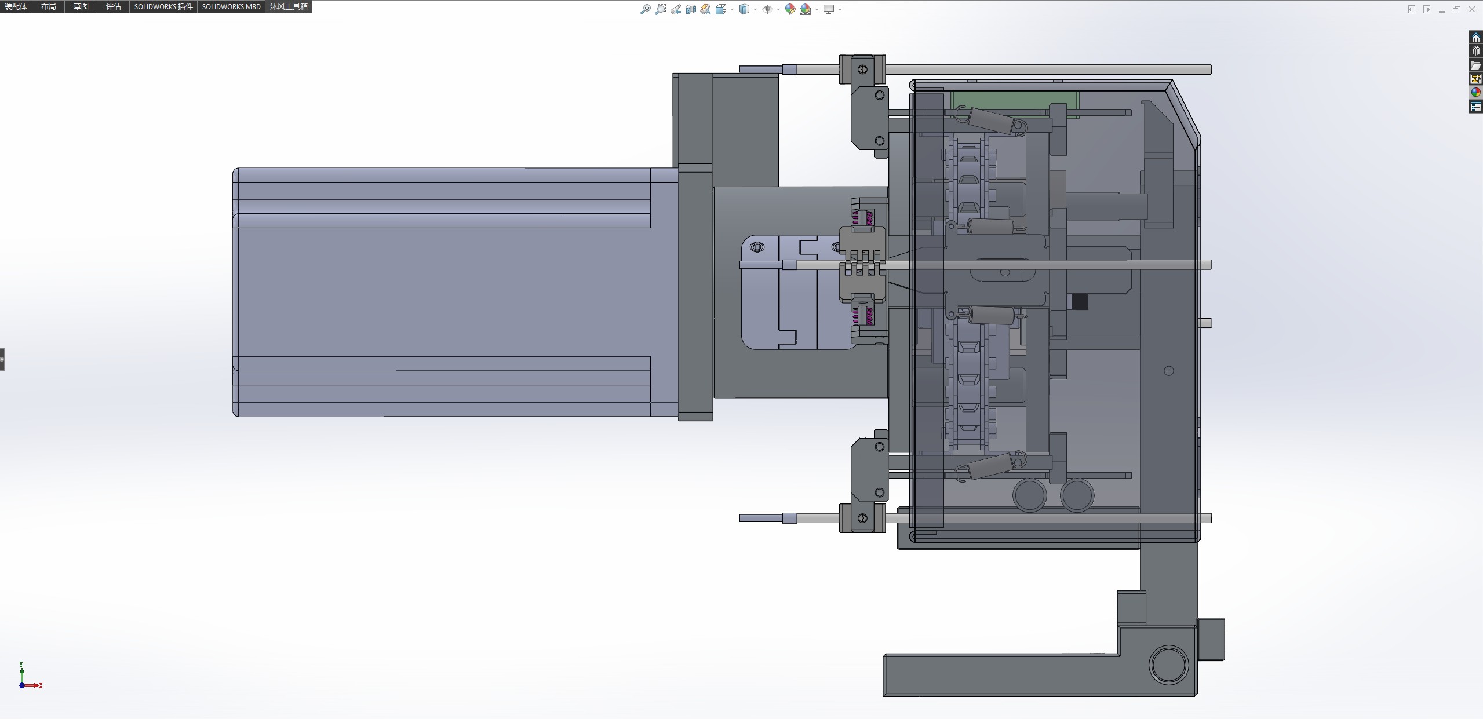Open SOLIDWORKS Resources home pane

point(1475,38)
